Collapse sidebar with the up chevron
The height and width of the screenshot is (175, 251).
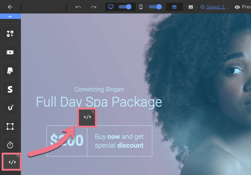10,16
